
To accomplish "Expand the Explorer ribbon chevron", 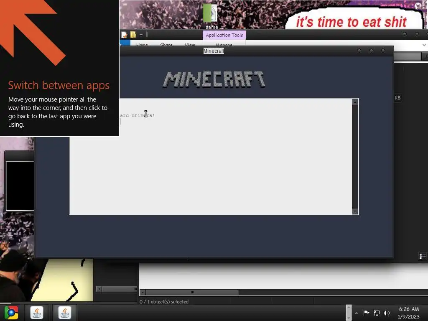I will [x=424, y=45].
